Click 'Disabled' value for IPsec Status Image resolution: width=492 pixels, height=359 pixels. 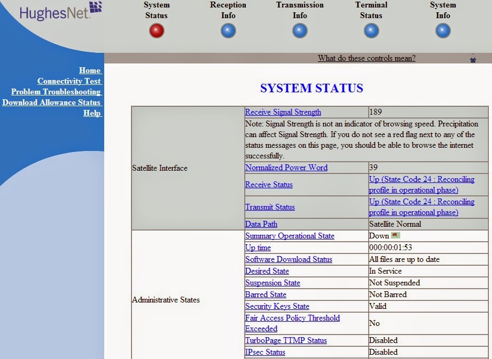click(384, 352)
